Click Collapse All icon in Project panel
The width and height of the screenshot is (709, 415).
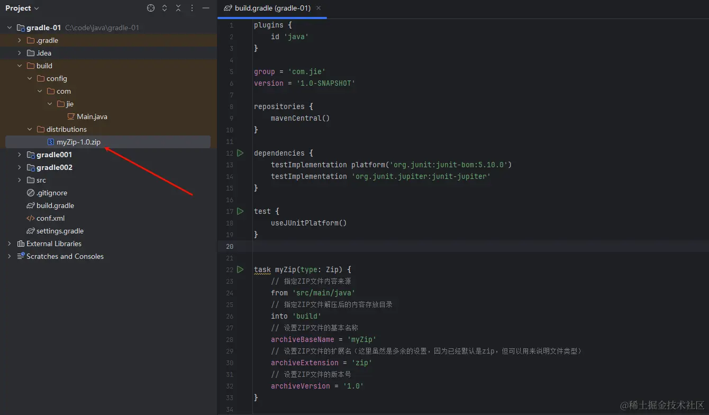(x=178, y=8)
